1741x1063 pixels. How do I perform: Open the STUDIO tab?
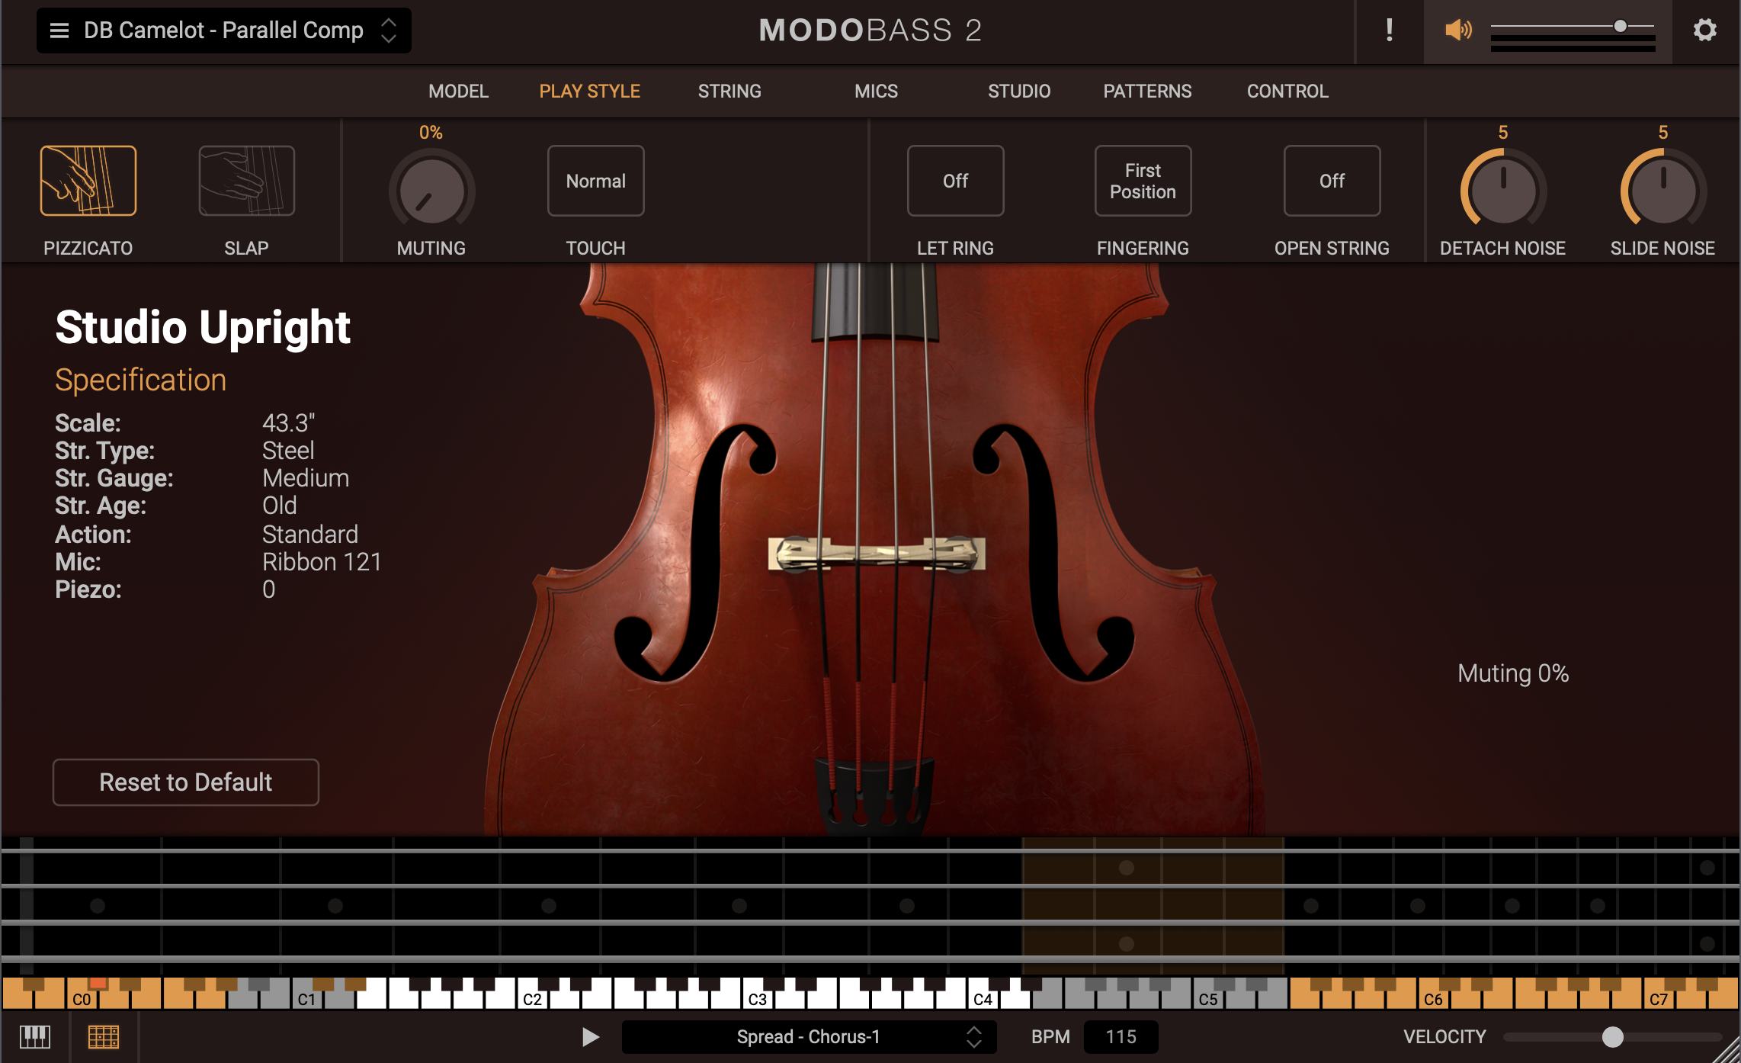click(1018, 92)
